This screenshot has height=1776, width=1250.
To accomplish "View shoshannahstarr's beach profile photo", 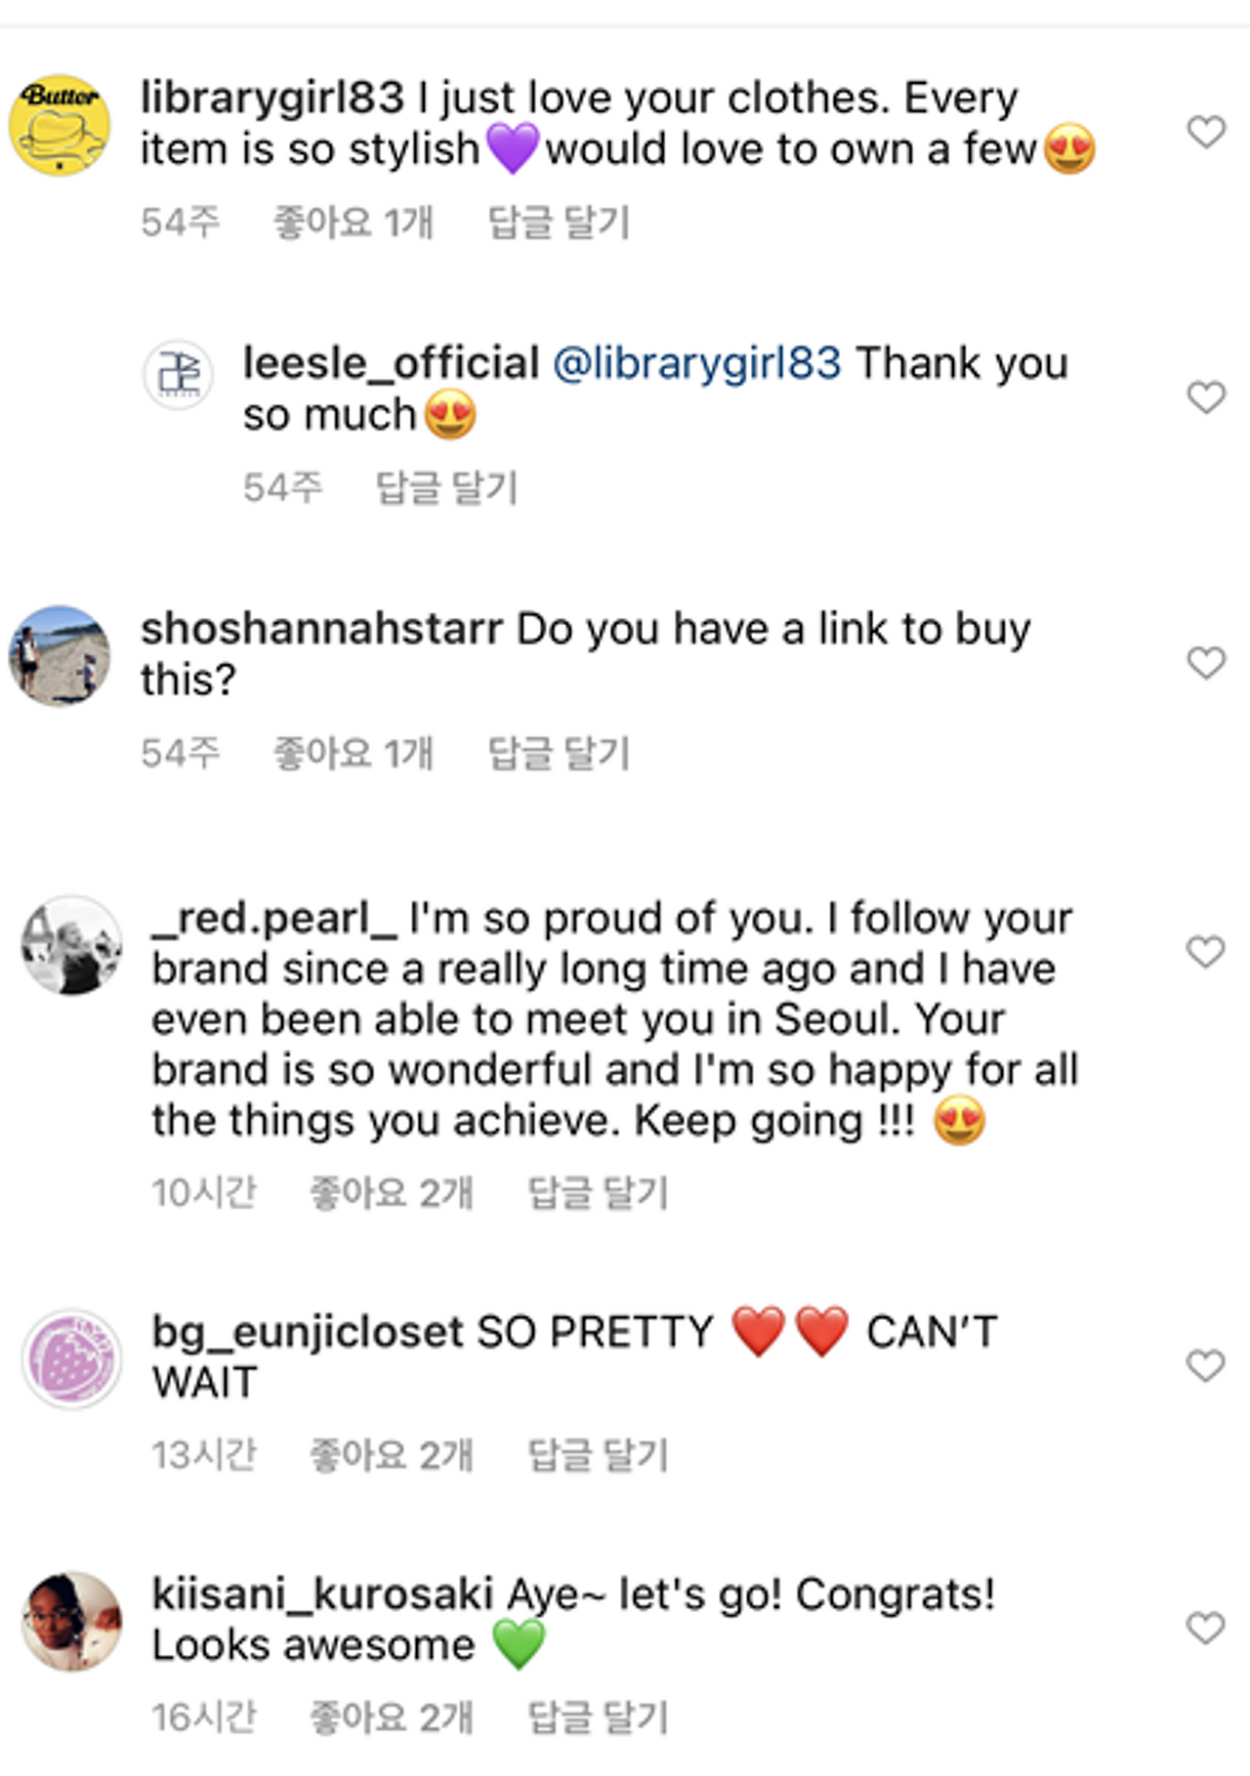I will [60, 656].
